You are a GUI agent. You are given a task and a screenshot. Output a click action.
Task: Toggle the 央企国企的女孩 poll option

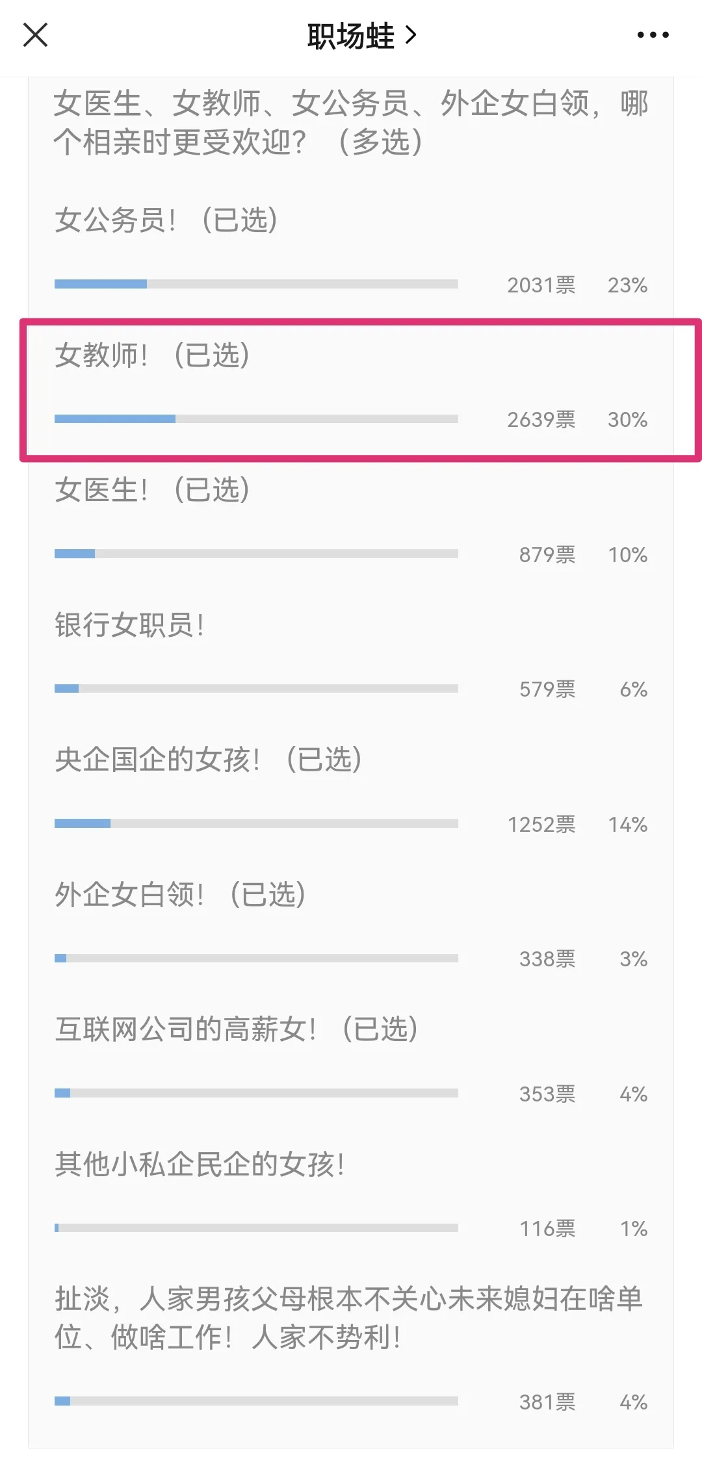pos(208,760)
